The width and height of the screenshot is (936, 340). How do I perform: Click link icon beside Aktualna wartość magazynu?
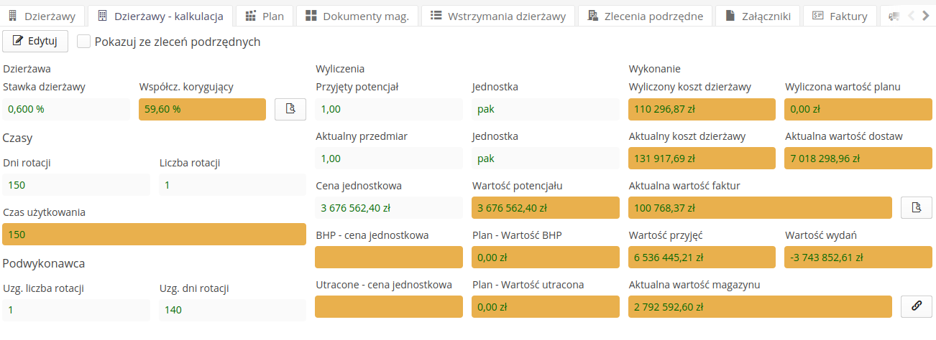(x=917, y=306)
